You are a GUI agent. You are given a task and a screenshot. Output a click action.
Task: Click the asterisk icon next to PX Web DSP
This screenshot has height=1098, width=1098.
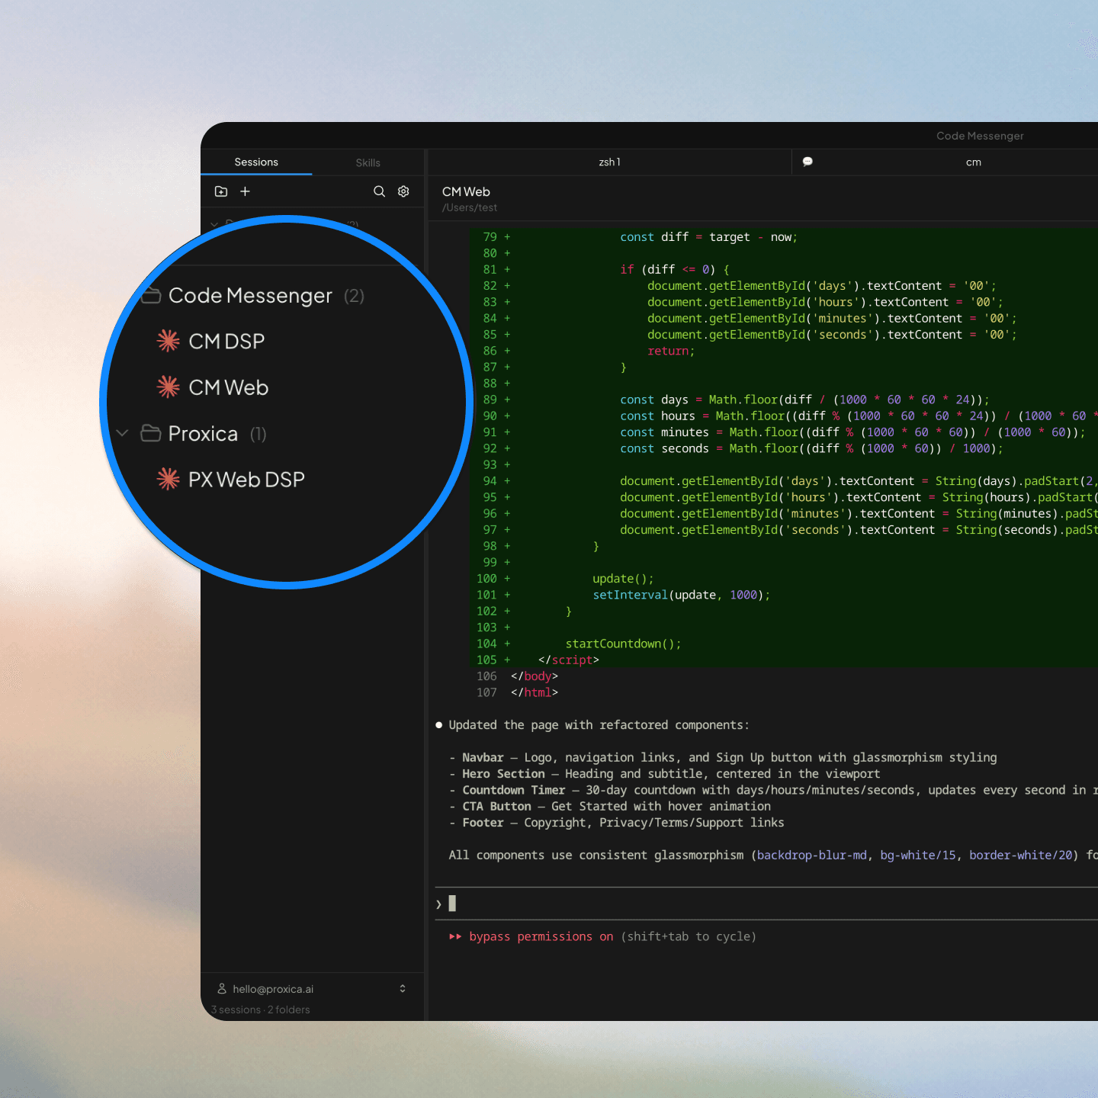[x=169, y=479]
